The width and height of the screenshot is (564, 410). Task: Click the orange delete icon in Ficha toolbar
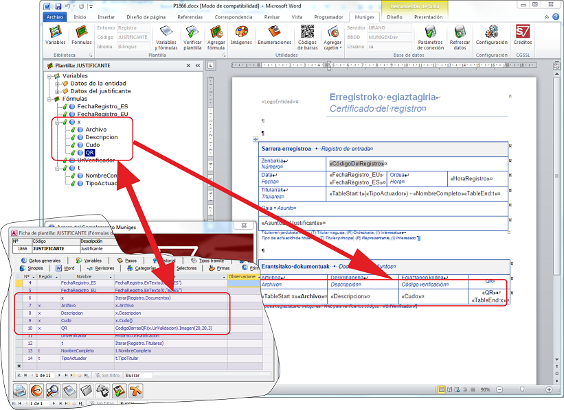(x=36, y=390)
